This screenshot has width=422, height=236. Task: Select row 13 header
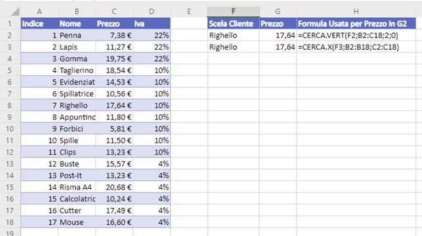10,164
